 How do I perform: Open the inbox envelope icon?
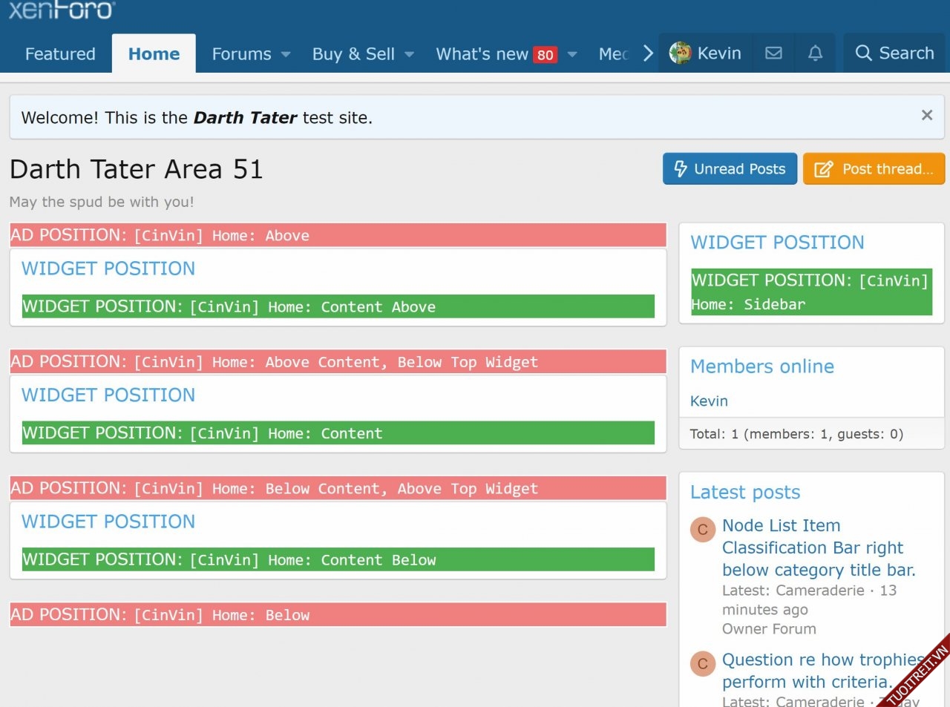click(x=773, y=53)
